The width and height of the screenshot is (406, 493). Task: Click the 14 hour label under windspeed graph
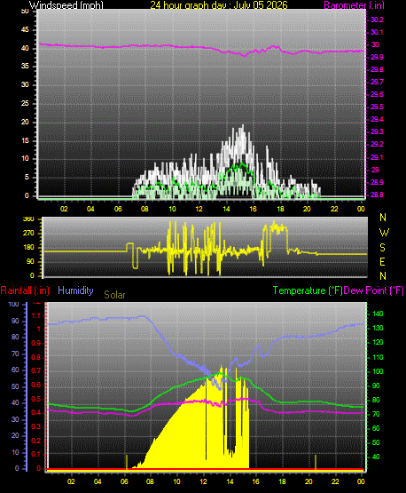pyautogui.click(x=226, y=209)
